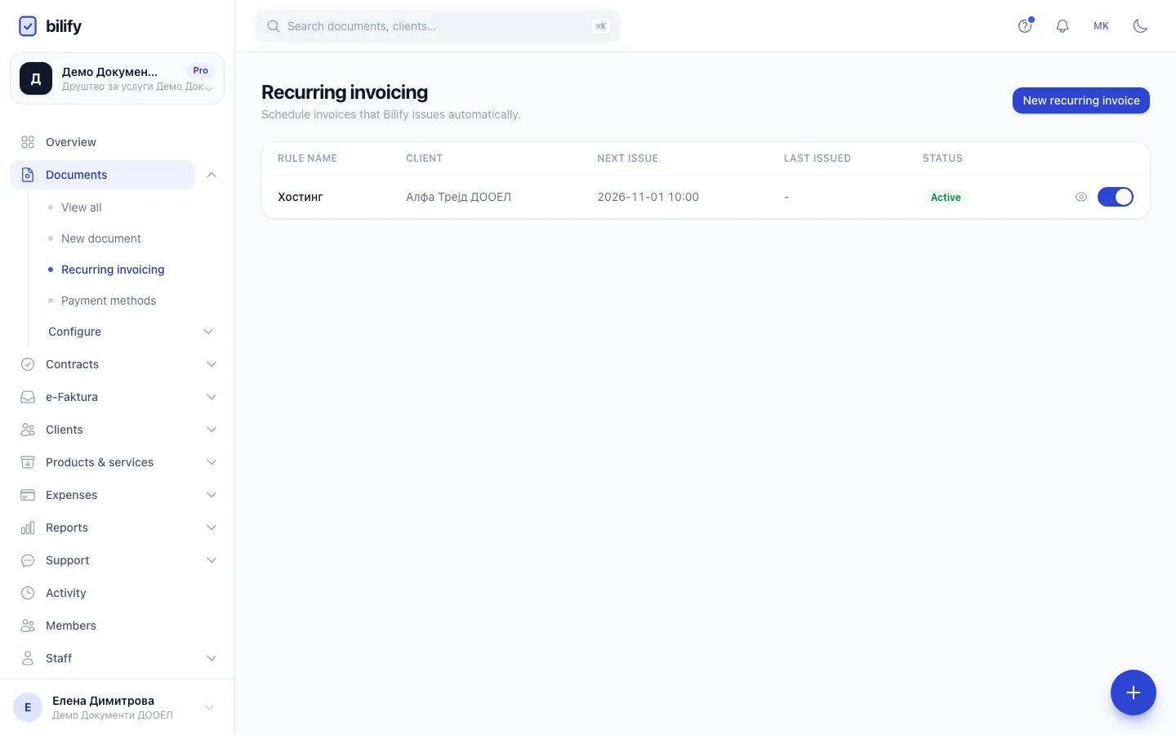Open the MK language selector
Screen dimensions: 1176x735
1102,26
